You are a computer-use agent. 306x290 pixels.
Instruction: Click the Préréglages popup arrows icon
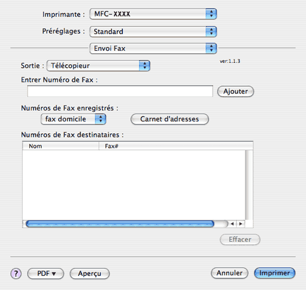point(211,32)
